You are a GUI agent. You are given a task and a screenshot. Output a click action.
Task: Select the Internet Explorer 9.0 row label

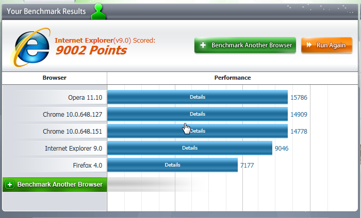pos(73,149)
